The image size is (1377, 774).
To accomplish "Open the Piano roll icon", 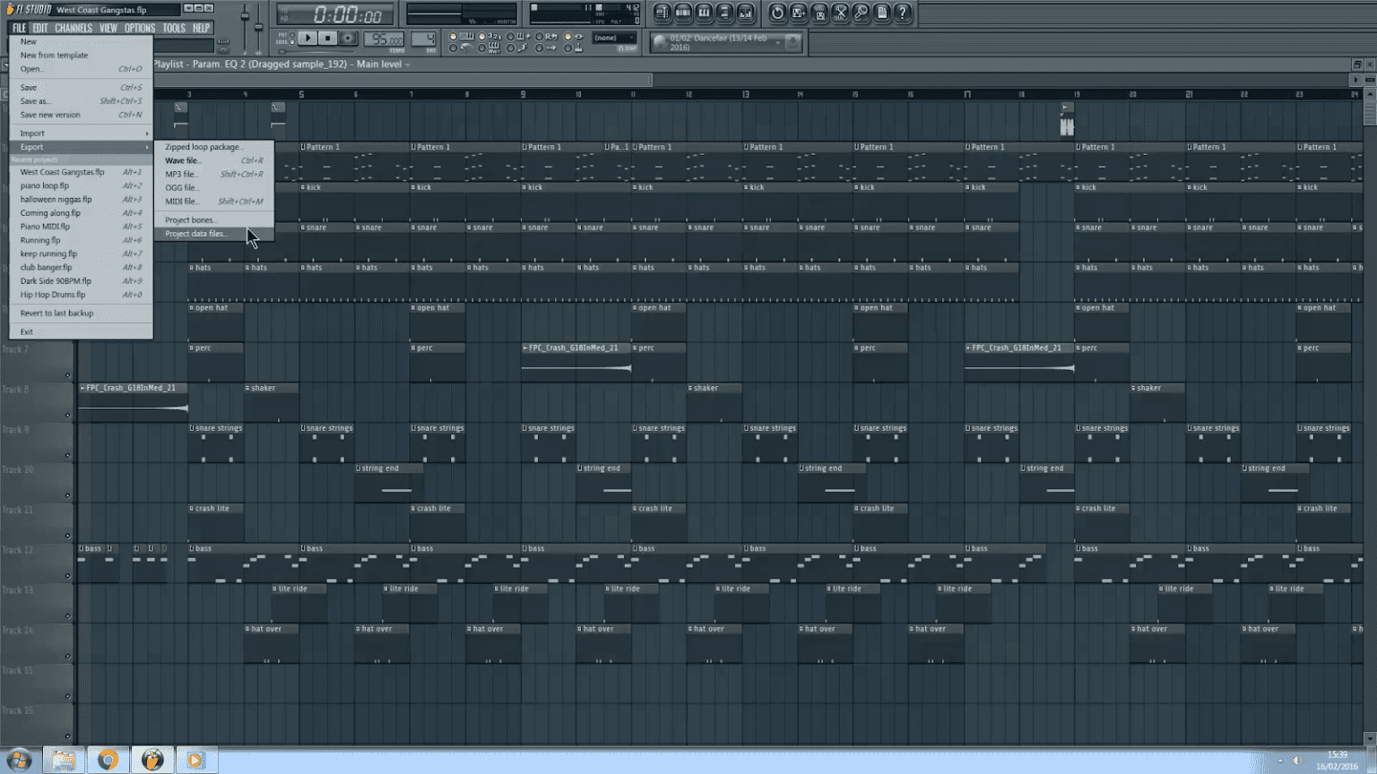I will [x=703, y=13].
